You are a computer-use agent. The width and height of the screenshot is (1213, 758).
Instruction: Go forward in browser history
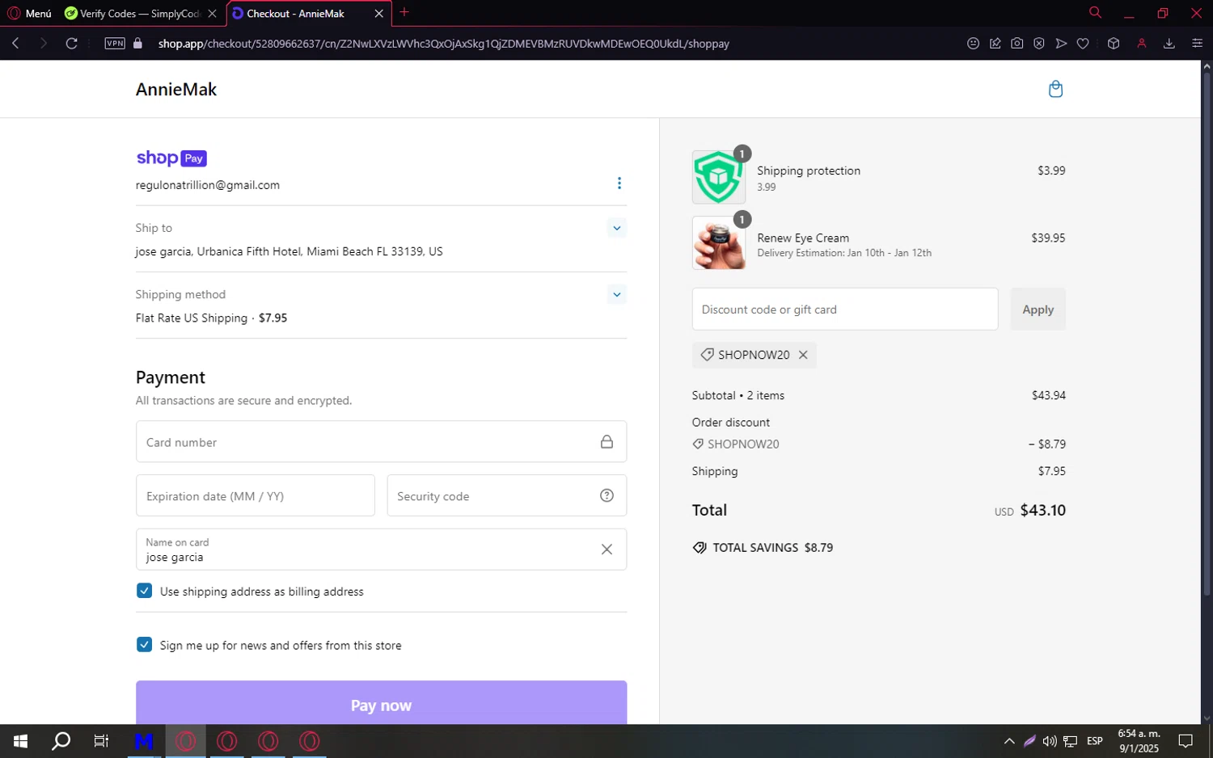pyautogui.click(x=44, y=44)
